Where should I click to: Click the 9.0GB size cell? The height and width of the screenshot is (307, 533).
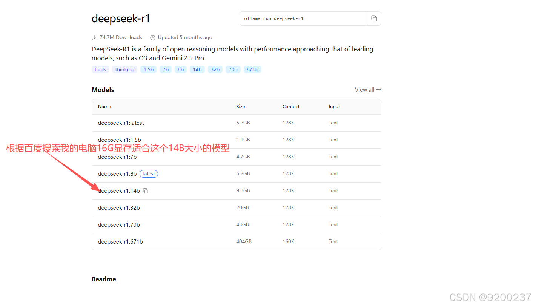(x=243, y=191)
